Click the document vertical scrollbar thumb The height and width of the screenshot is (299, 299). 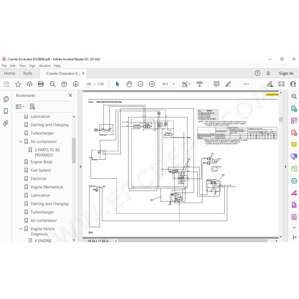click(281, 119)
